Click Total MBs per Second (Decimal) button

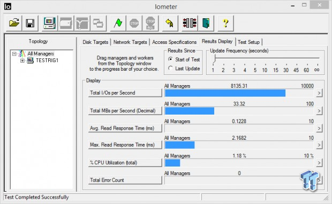[x=125, y=111]
